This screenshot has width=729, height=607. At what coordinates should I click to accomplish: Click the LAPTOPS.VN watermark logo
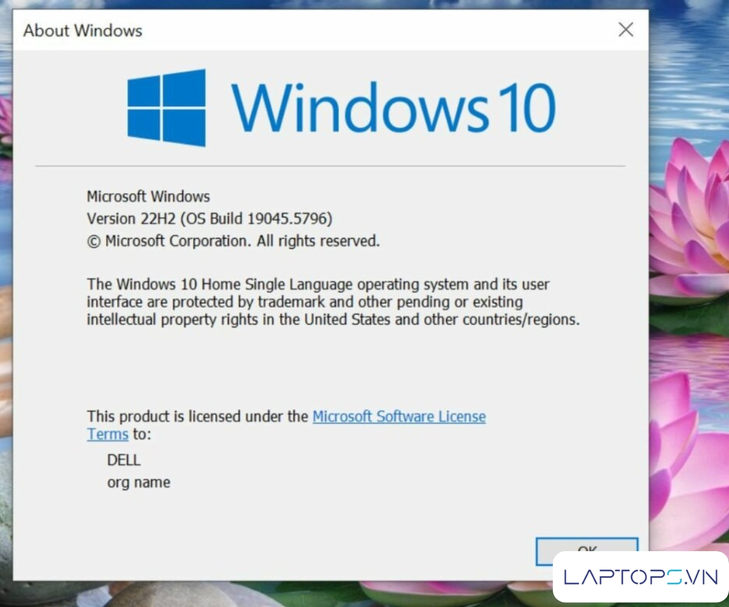point(641,577)
